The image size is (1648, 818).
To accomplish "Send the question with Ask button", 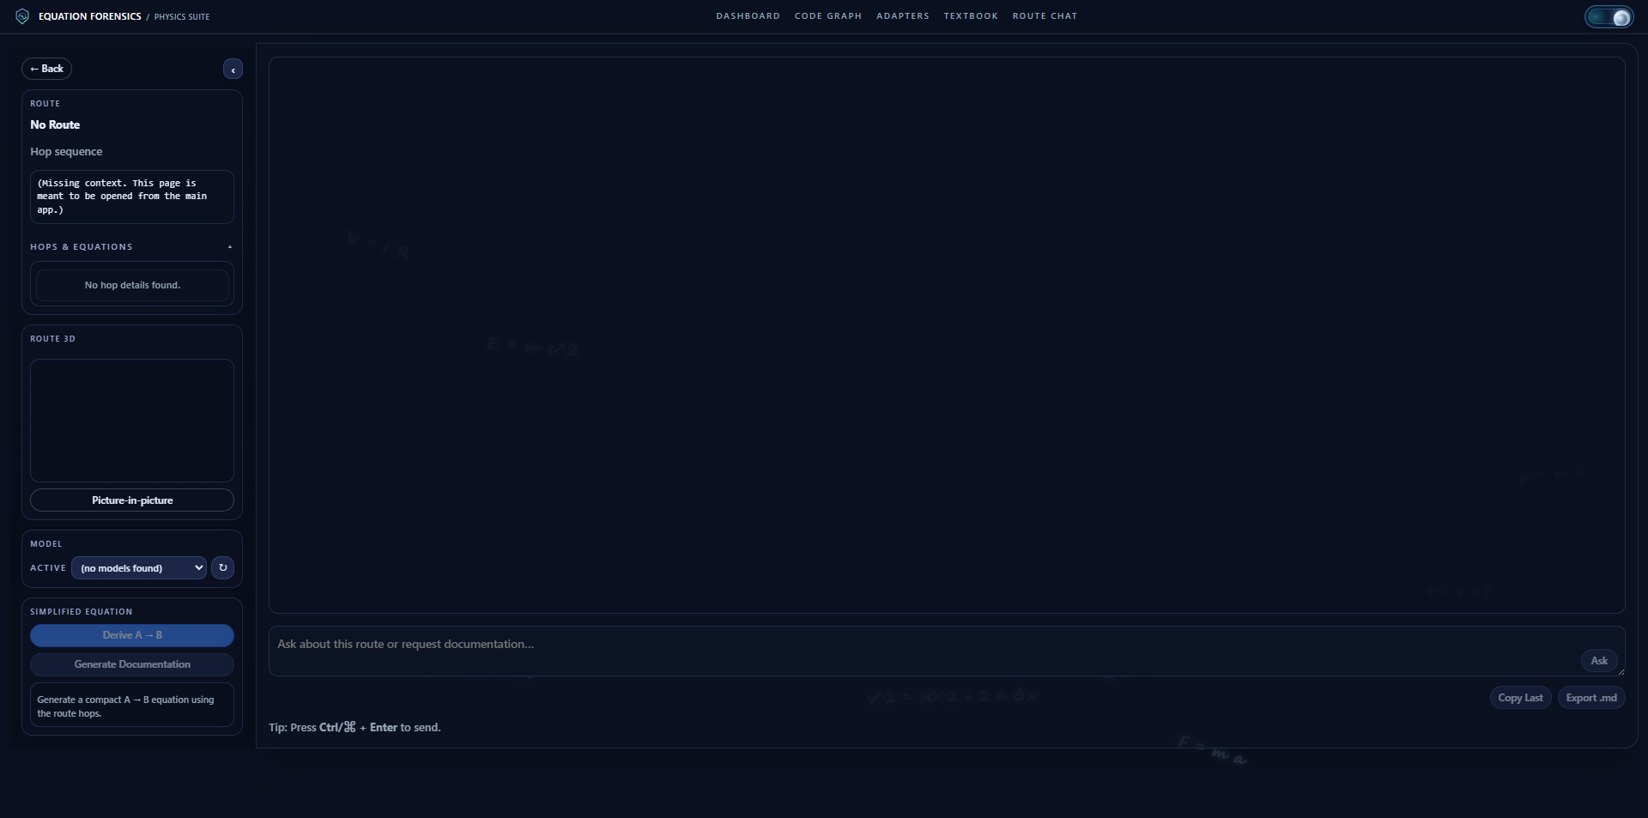I will tap(1599, 661).
